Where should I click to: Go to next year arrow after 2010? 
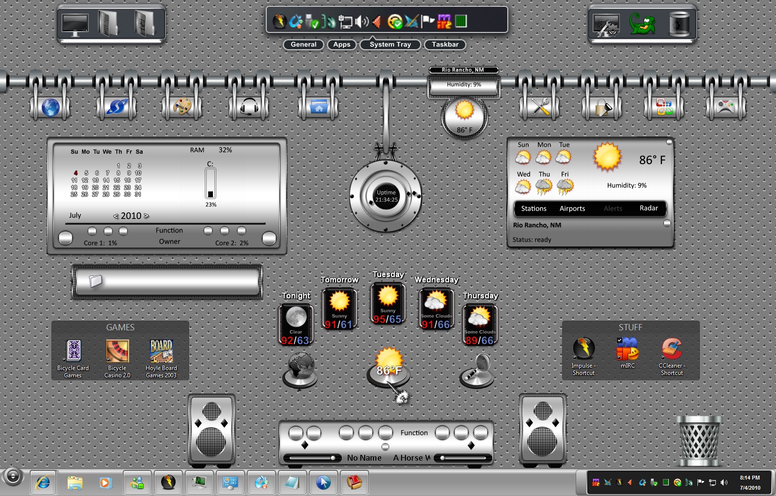coord(146,216)
